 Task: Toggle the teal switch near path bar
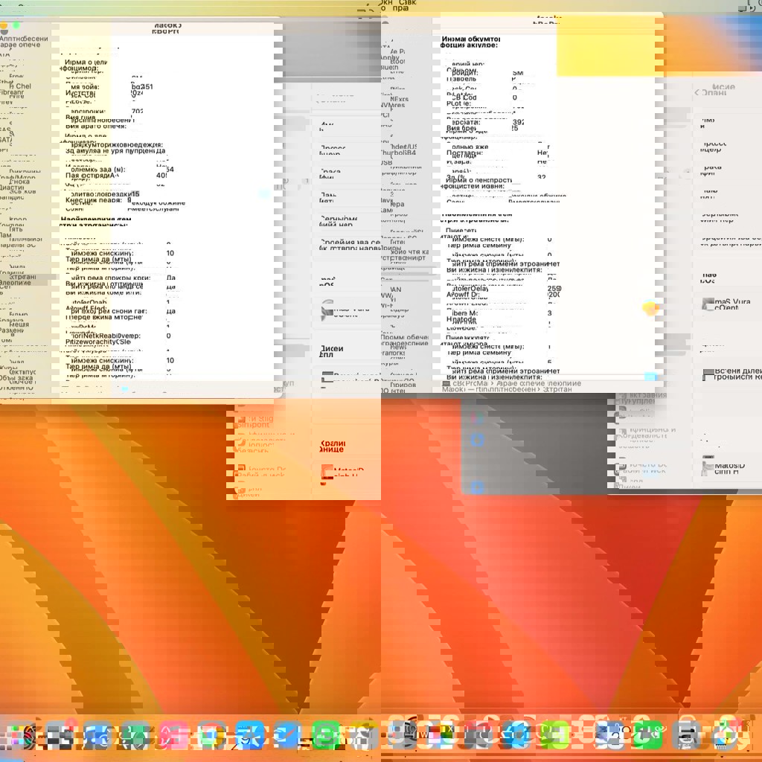click(651, 377)
